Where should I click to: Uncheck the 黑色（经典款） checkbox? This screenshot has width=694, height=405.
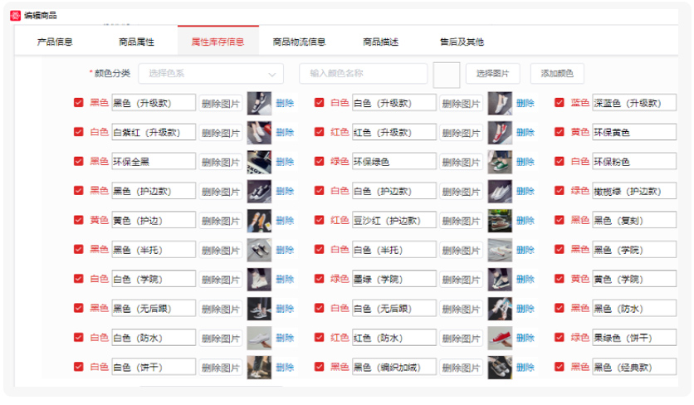(x=560, y=367)
